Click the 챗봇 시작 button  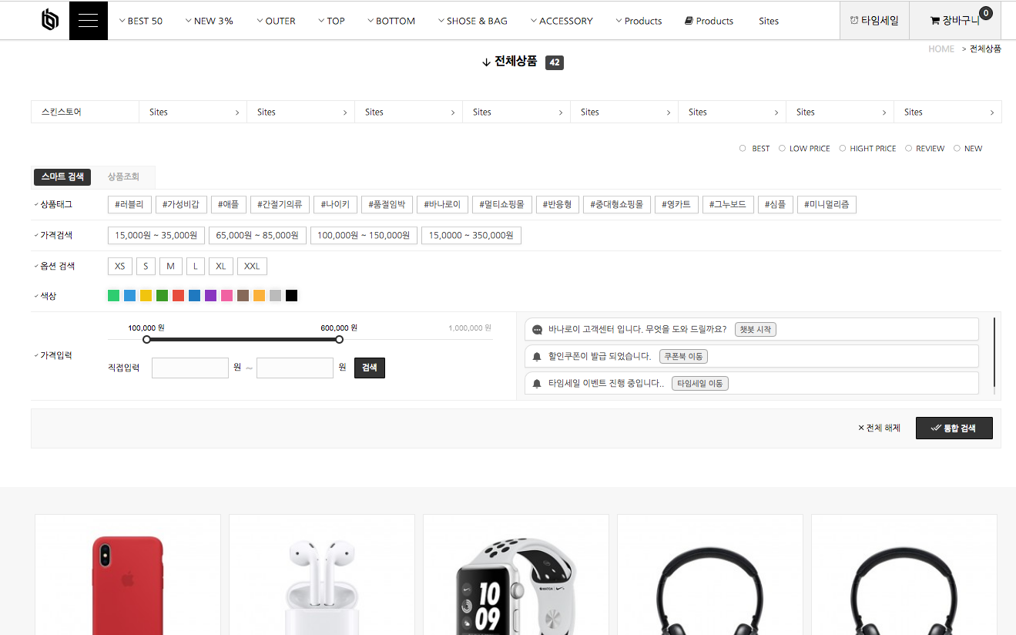click(755, 330)
